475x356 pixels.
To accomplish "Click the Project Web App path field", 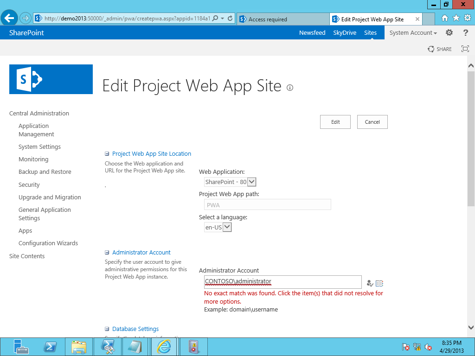I will pyautogui.click(x=268, y=204).
